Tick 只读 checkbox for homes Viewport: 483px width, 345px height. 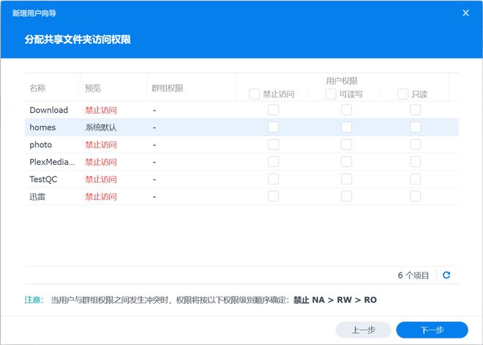415,127
